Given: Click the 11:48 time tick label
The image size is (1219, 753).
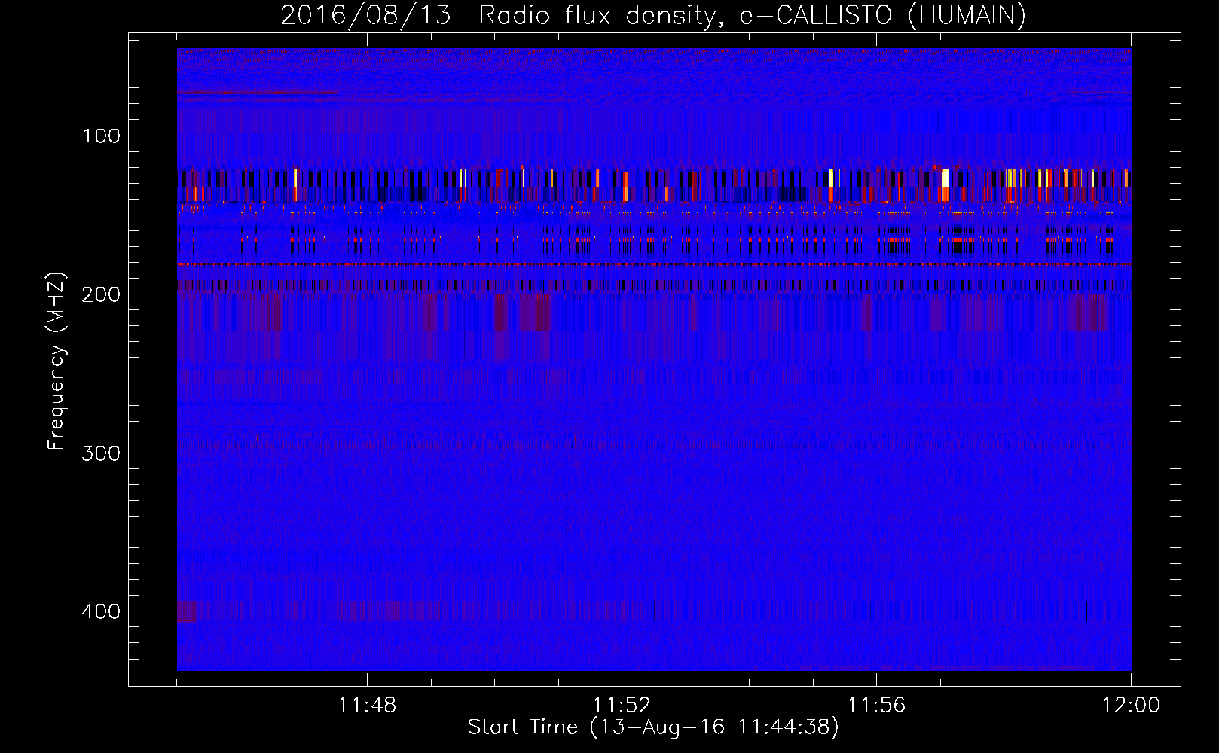Looking at the screenshot, I should (367, 706).
